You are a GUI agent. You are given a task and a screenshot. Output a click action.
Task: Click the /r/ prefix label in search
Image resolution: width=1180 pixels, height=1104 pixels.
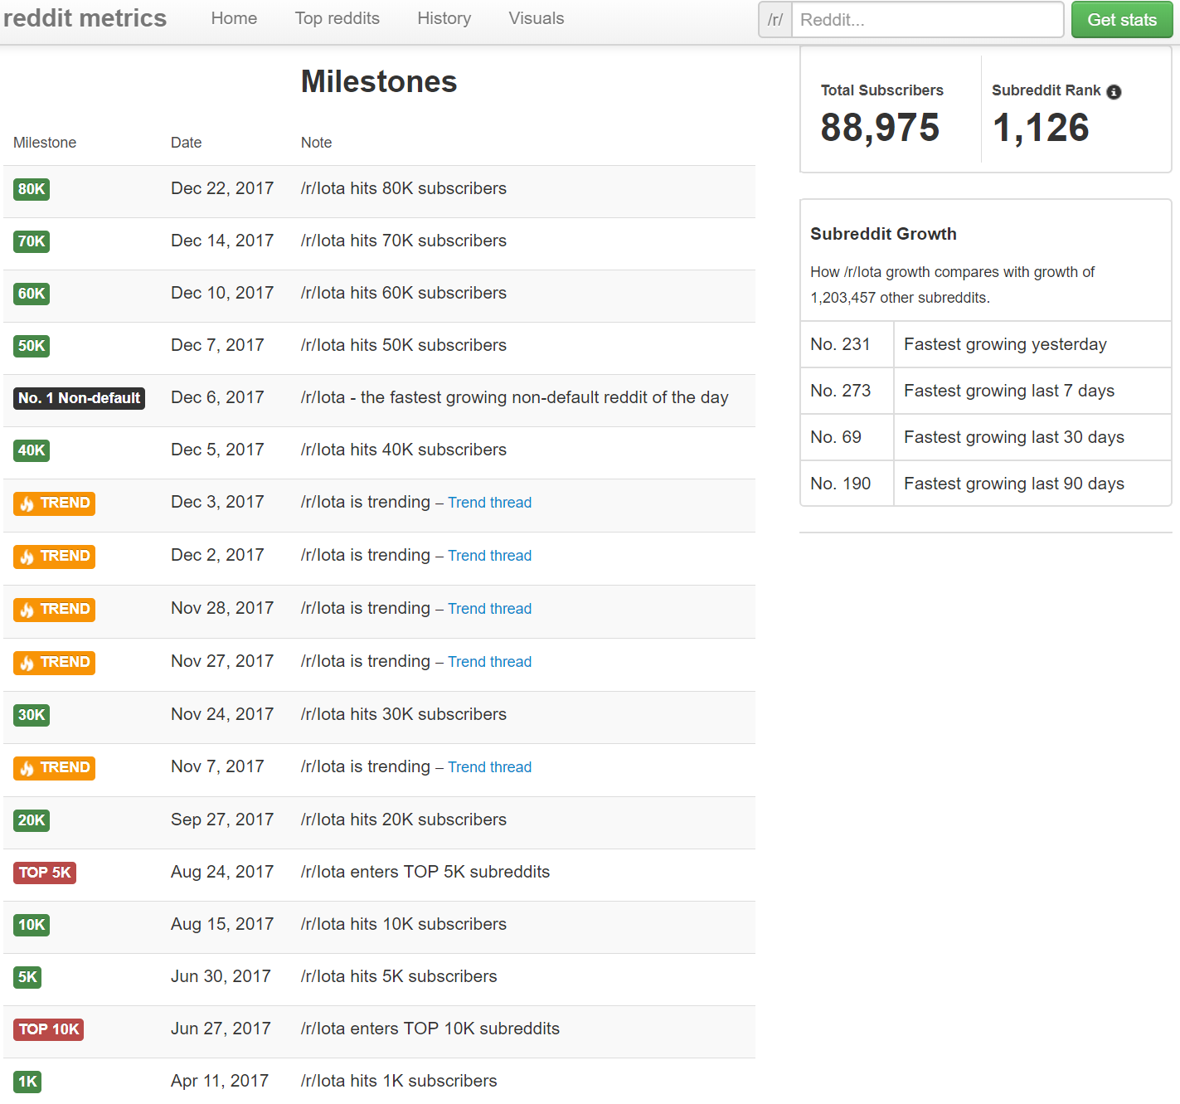click(775, 20)
